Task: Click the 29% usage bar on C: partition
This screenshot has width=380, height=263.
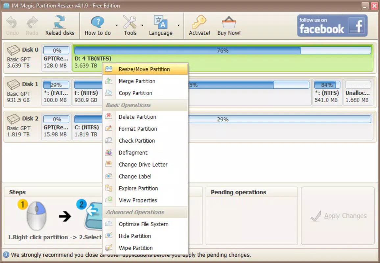Action: (223, 119)
